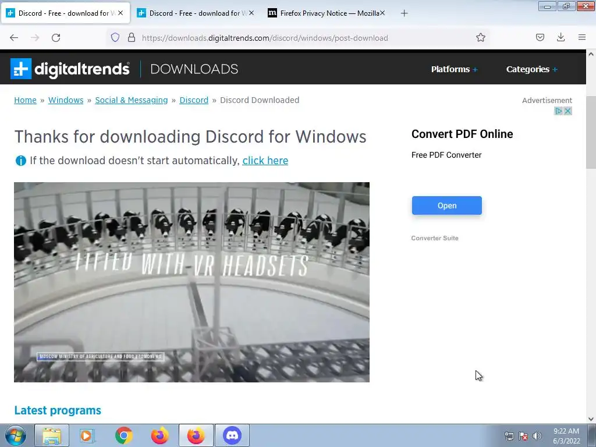Launch the media player taskbar icon

click(x=87, y=435)
